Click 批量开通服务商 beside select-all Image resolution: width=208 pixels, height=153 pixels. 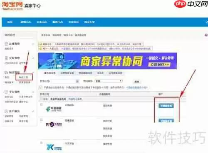pos(58,99)
